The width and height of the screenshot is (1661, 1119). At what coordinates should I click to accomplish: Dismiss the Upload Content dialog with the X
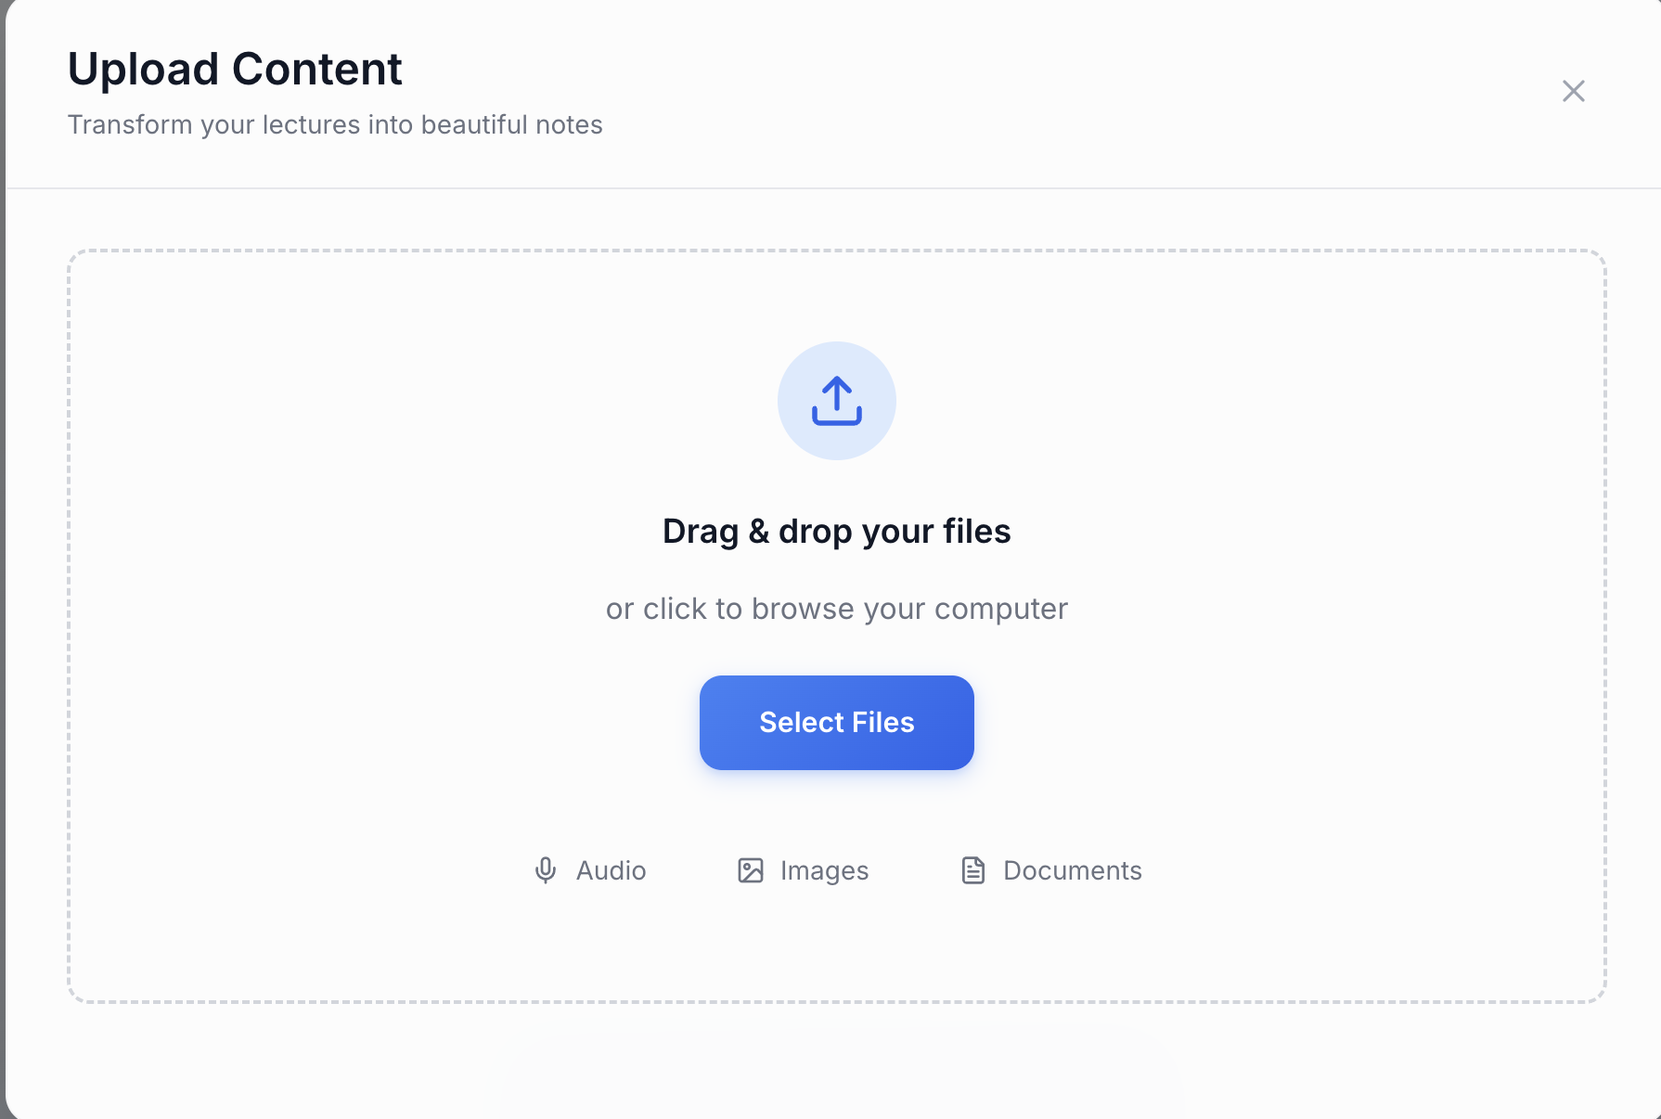tap(1573, 91)
